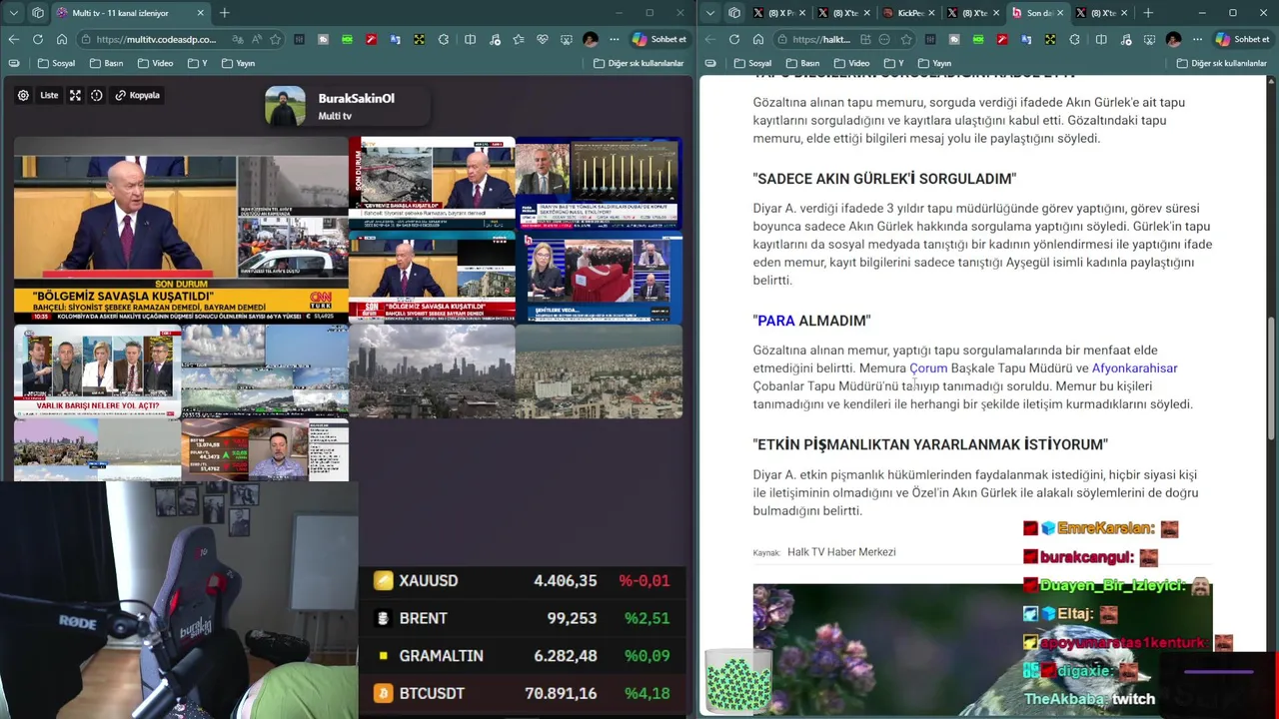Open Sohbet et Copilot in Halk TV window
Viewport: 1279px width, 719px height.
tap(1243, 39)
